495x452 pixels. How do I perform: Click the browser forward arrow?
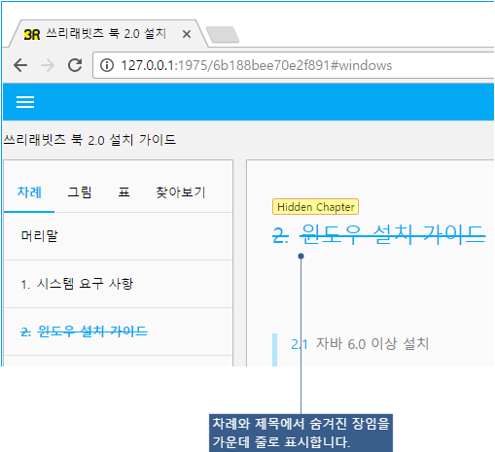[48, 65]
